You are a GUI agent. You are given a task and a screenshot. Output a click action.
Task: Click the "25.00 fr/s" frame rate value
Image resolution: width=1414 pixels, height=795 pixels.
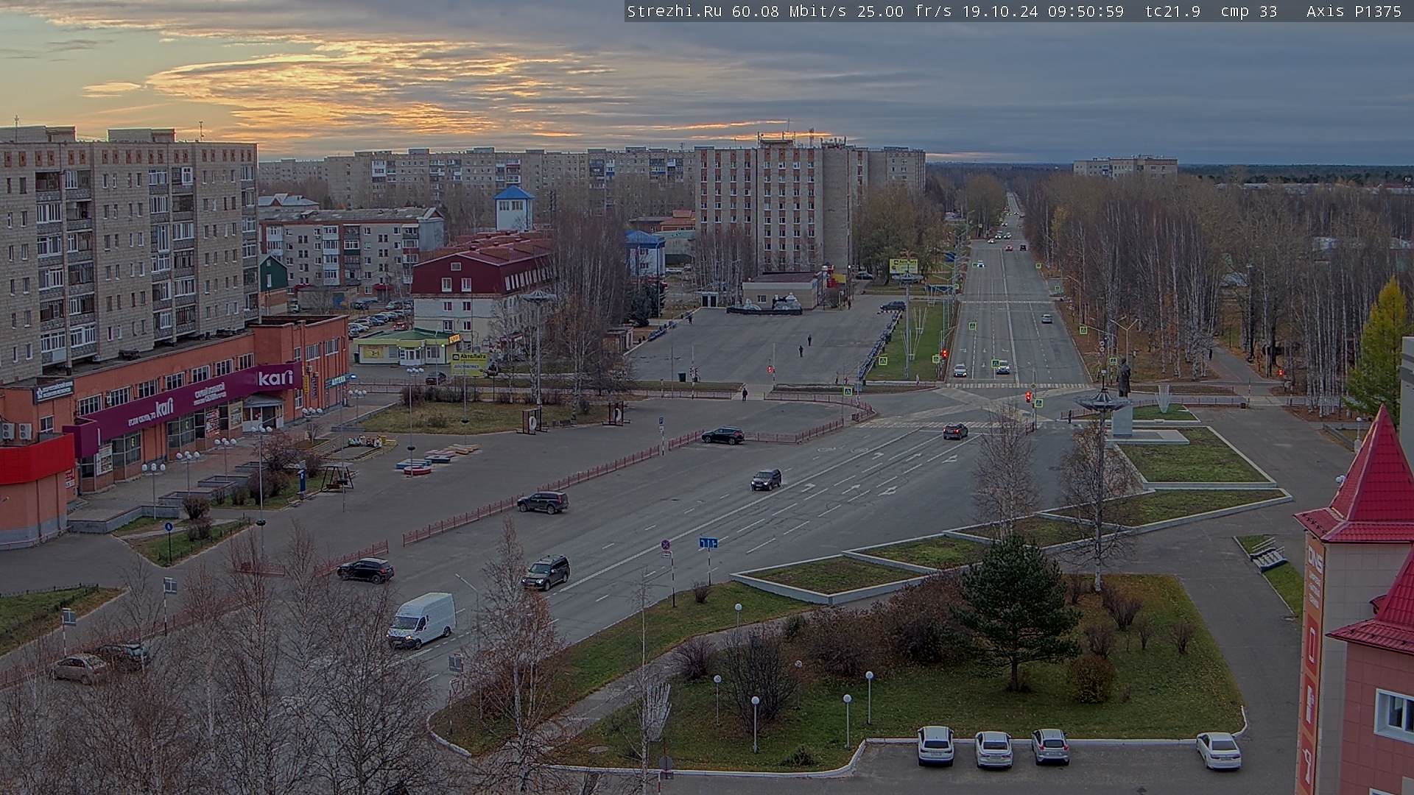click(x=904, y=11)
